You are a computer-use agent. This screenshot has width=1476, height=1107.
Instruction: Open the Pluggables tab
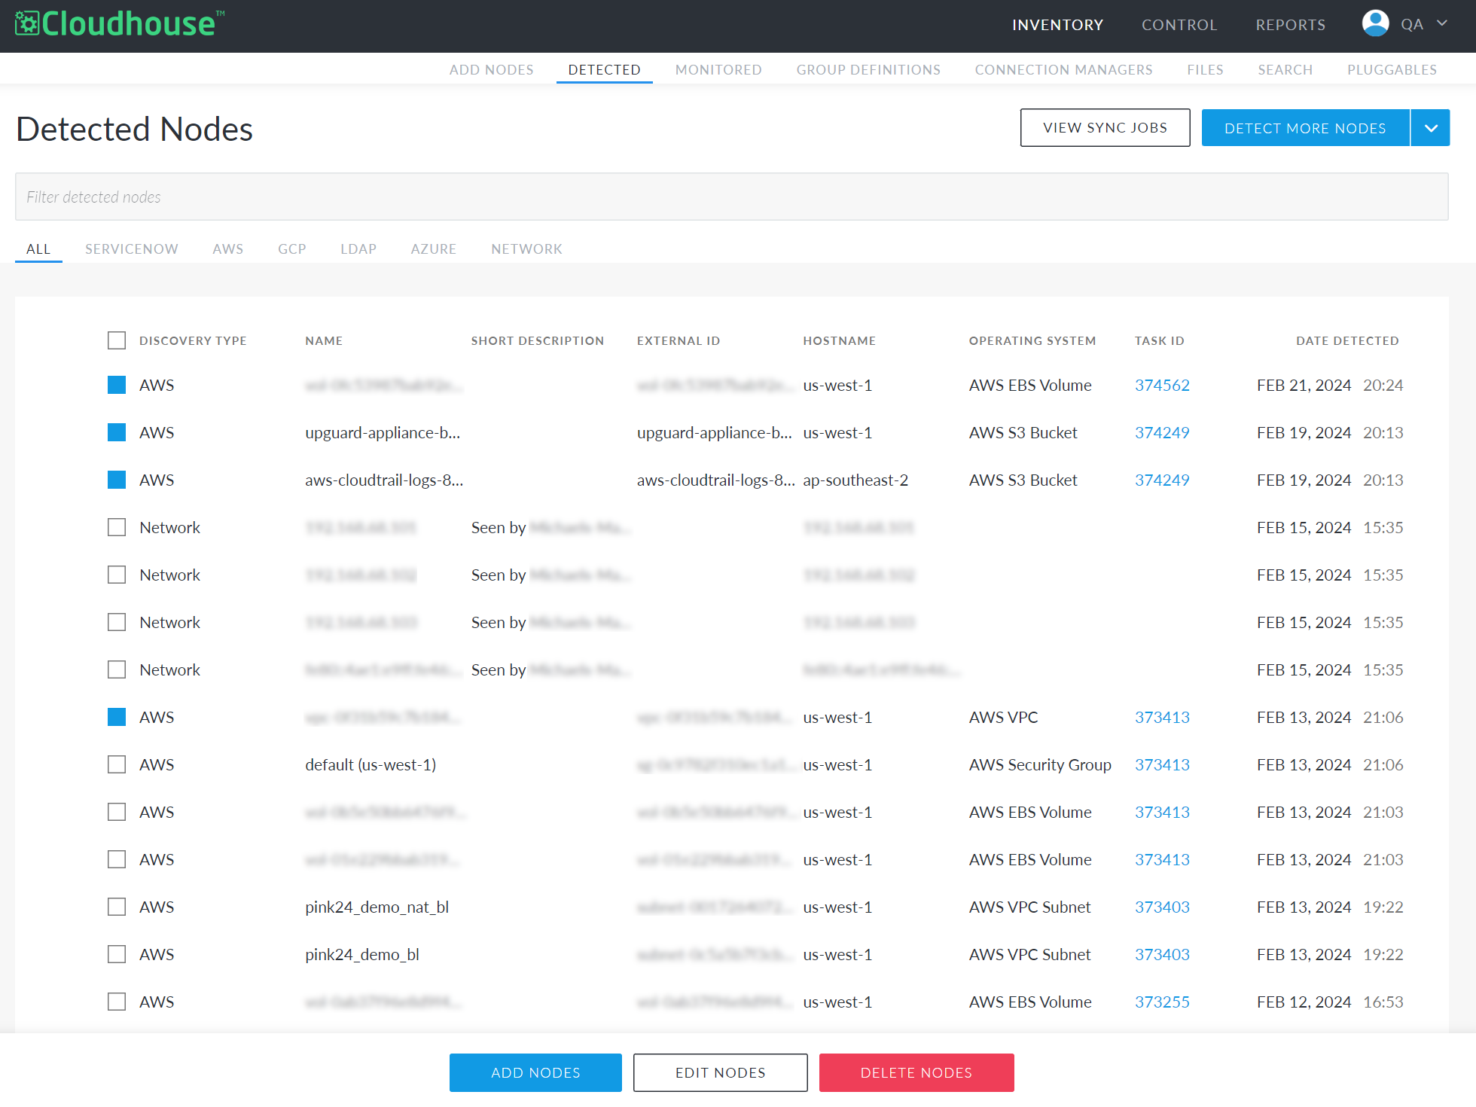click(x=1392, y=69)
